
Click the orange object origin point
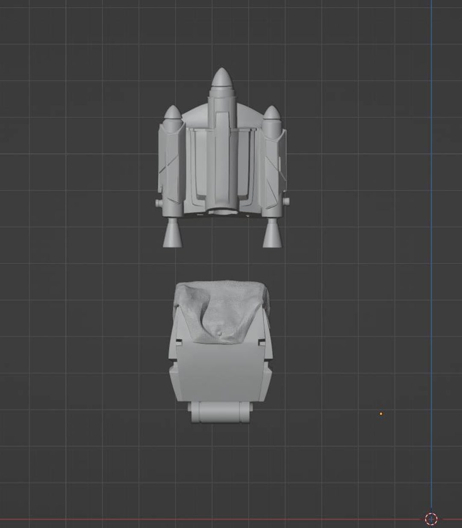[381, 414]
